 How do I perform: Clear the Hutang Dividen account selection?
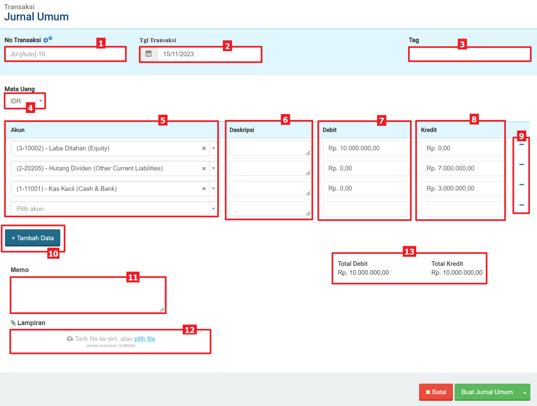point(204,168)
